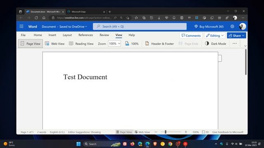Open the Help tab
The height and width of the screenshot is (148, 264).
(132, 35)
